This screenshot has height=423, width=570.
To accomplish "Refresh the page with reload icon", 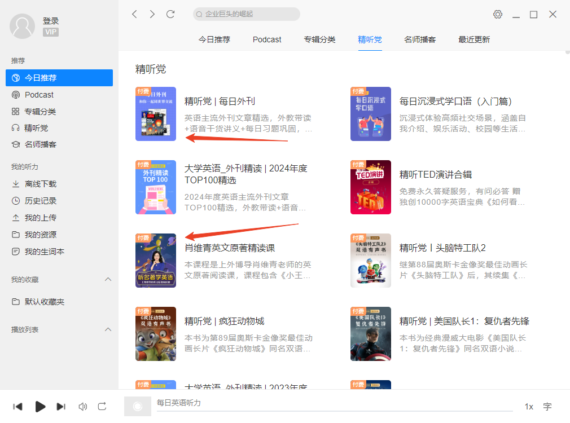I will tap(170, 14).
